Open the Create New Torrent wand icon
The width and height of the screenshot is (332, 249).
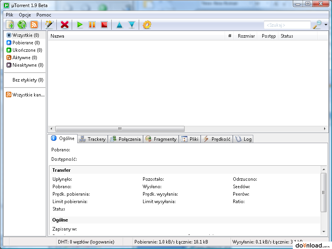(49, 25)
